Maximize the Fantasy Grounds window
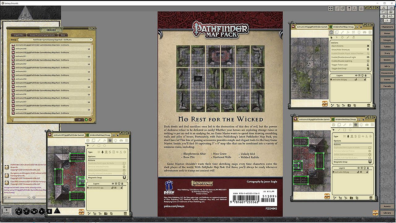Image resolution: width=396 pixels, height=223 pixels. [x=385, y=3]
